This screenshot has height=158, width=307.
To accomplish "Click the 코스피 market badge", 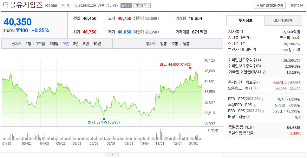I will tap(65, 5).
